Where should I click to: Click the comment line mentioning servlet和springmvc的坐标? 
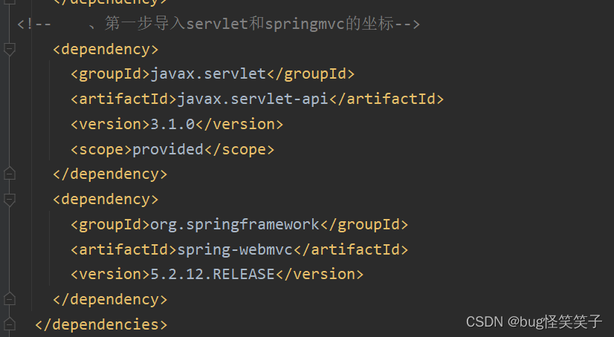tap(219, 24)
